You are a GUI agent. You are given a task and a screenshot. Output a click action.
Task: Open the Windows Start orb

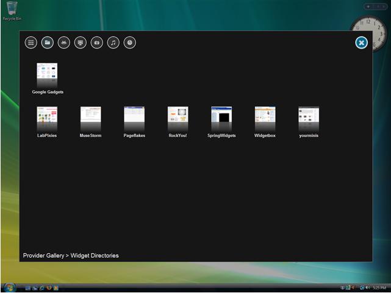10,288
